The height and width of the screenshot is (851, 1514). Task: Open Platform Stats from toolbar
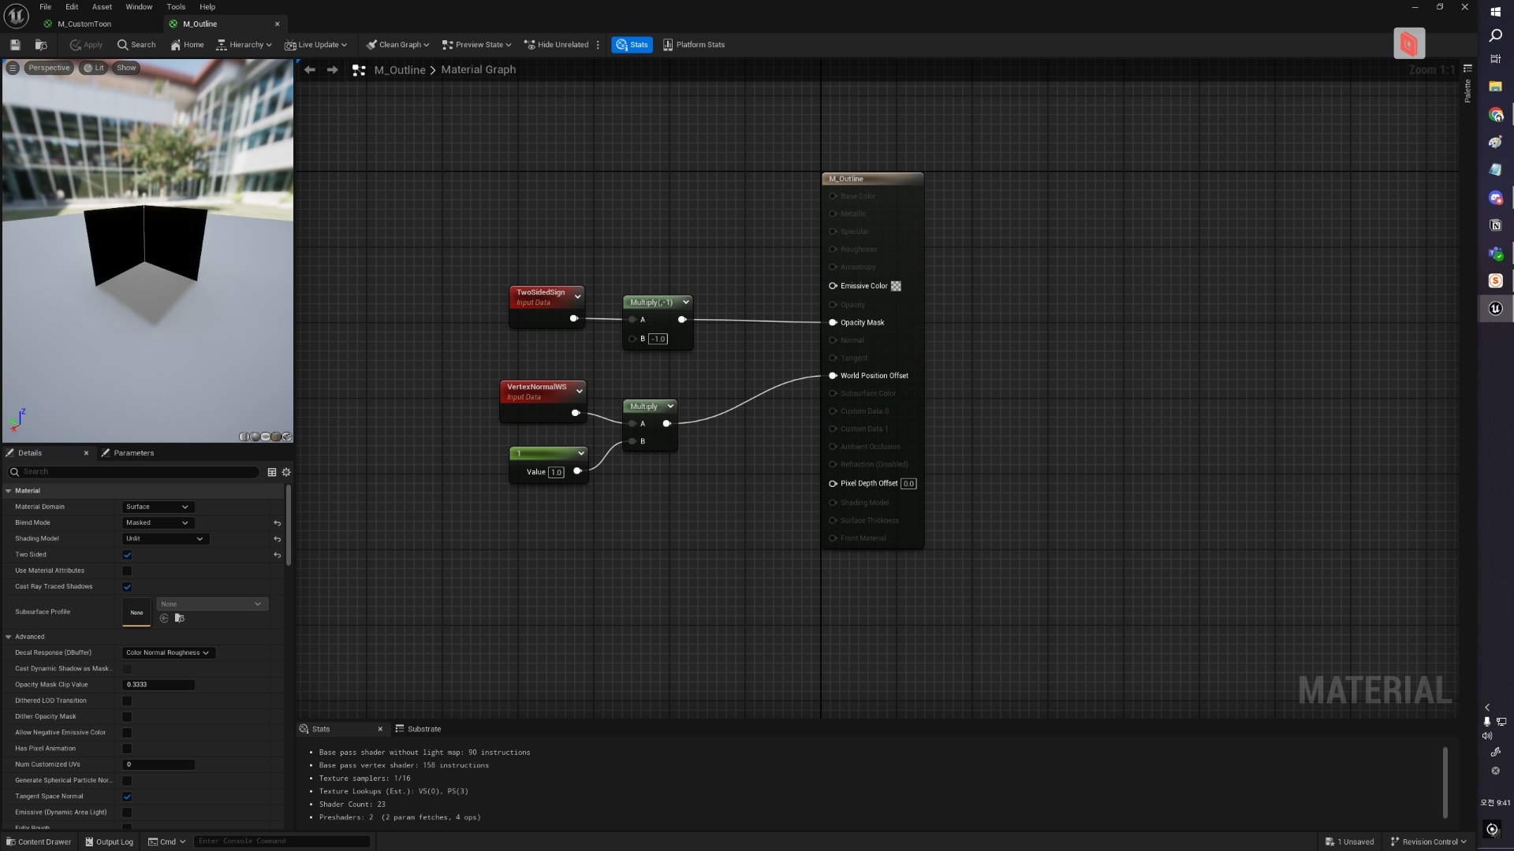[x=693, y=45]
